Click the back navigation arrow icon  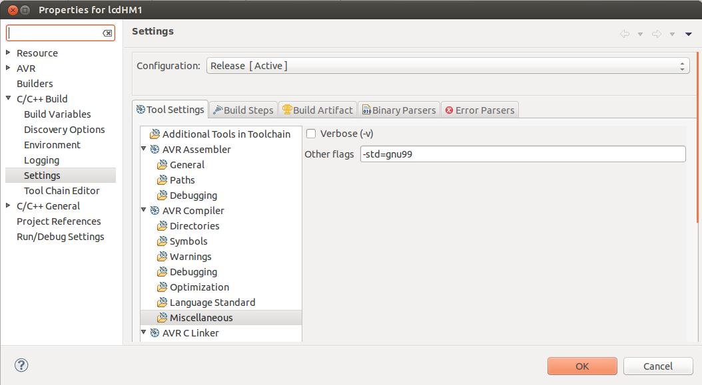(625, 34)
